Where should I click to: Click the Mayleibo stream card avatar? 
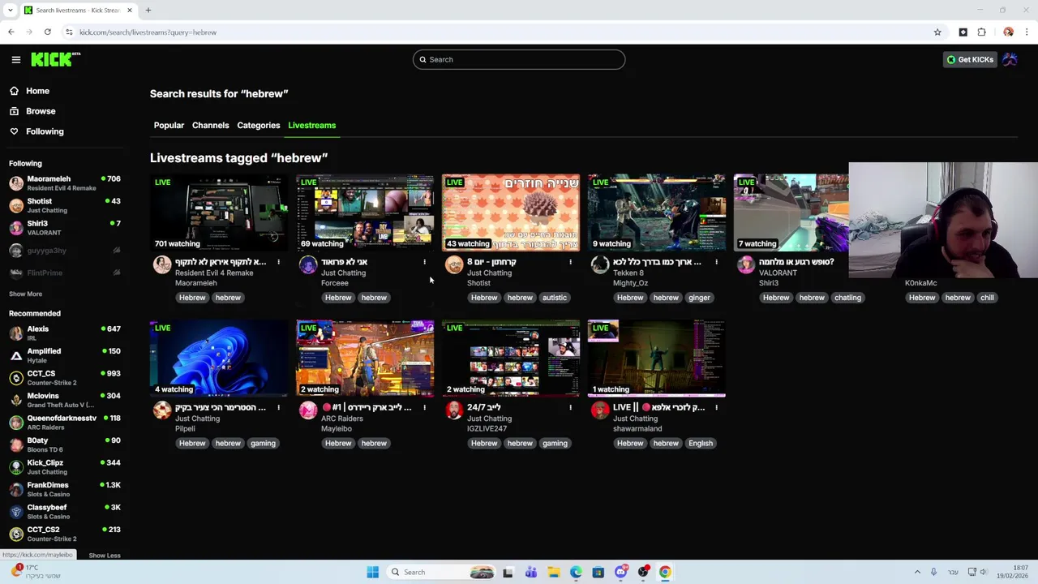308,410
